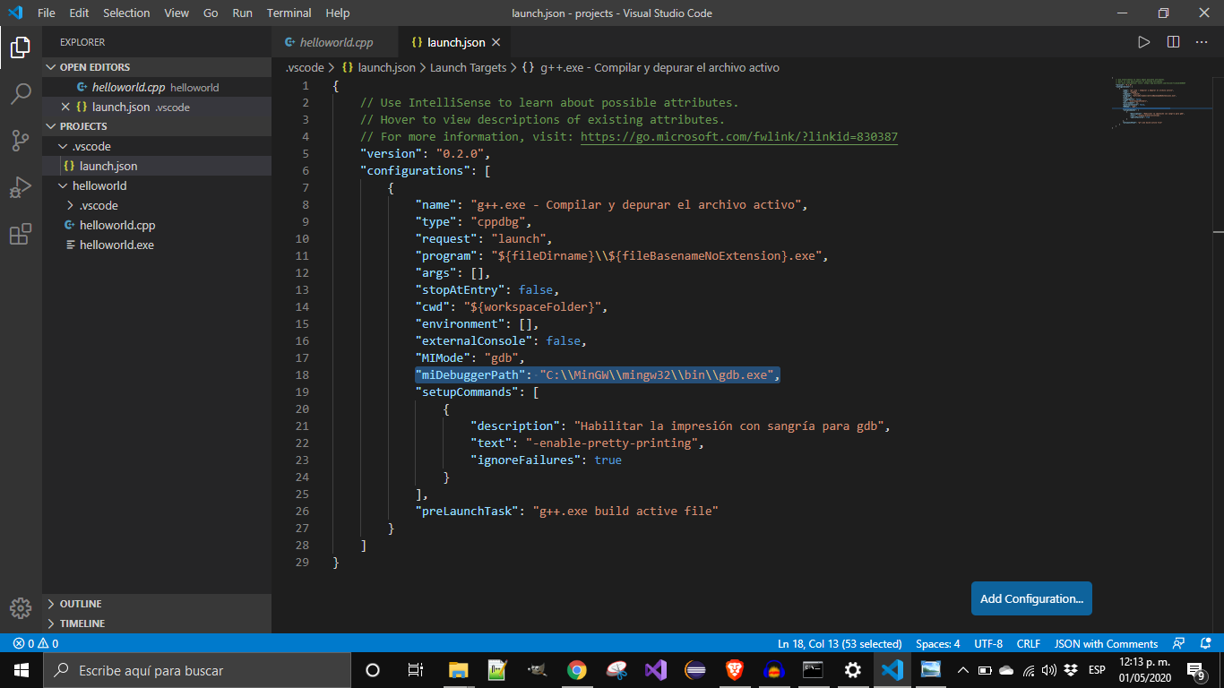This screenshot has width=1224, height=688.
Task: Split the editor with the split icon
Action: tap(1175, 41)
